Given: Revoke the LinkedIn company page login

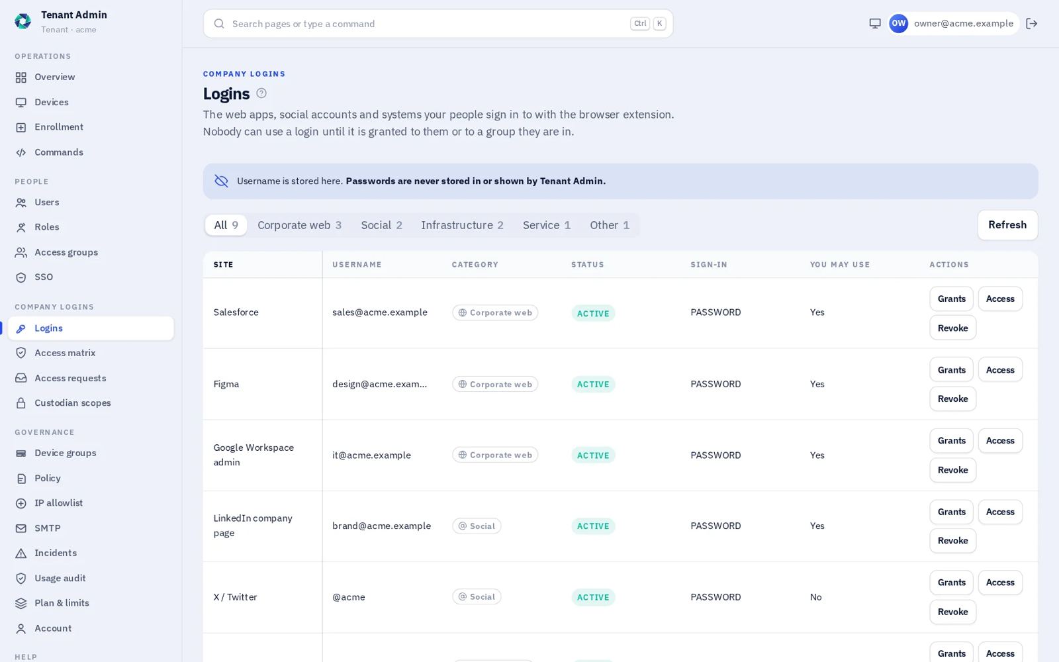Looking at the screenshot, I should click(x=952, y=541).
